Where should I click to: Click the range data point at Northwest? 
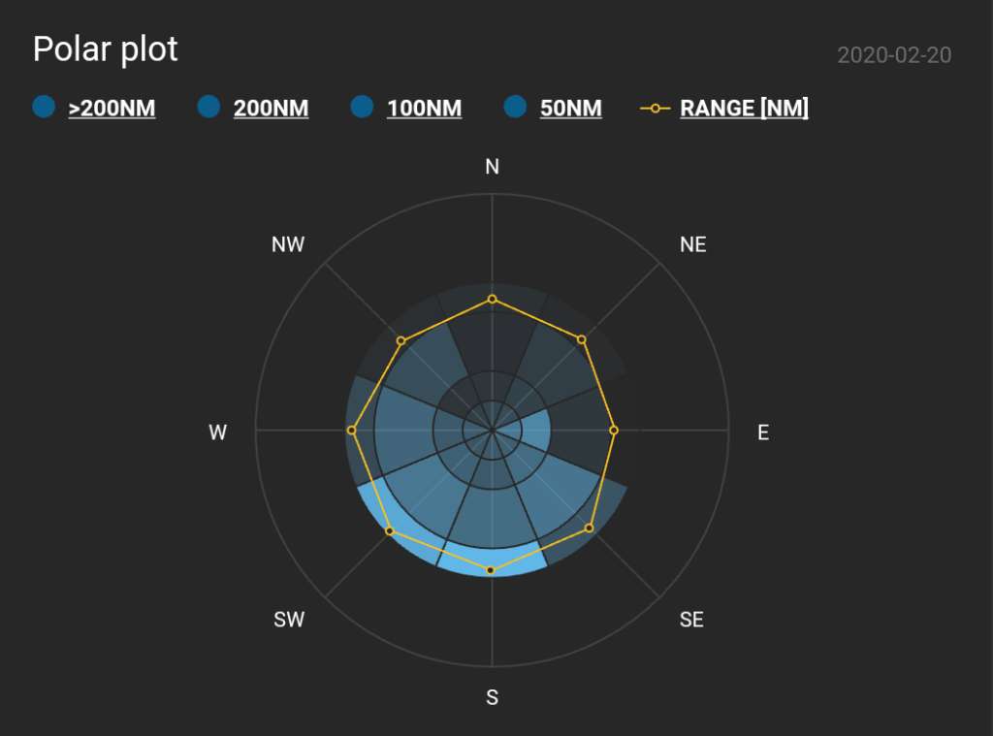(401, 340)
